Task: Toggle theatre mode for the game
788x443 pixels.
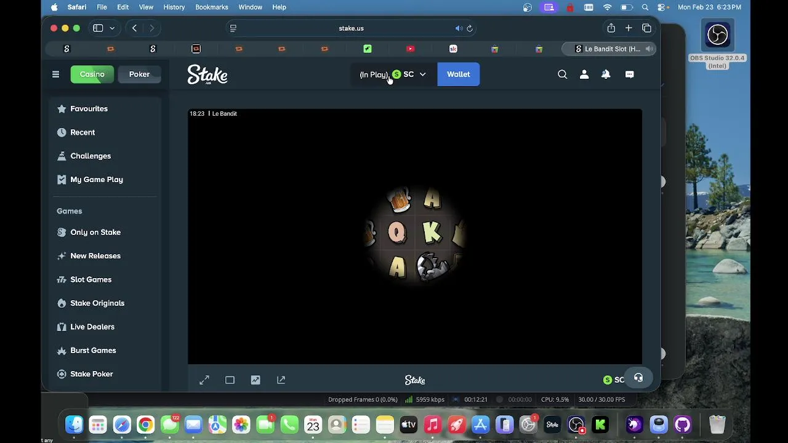Action: tap(230, 380)
